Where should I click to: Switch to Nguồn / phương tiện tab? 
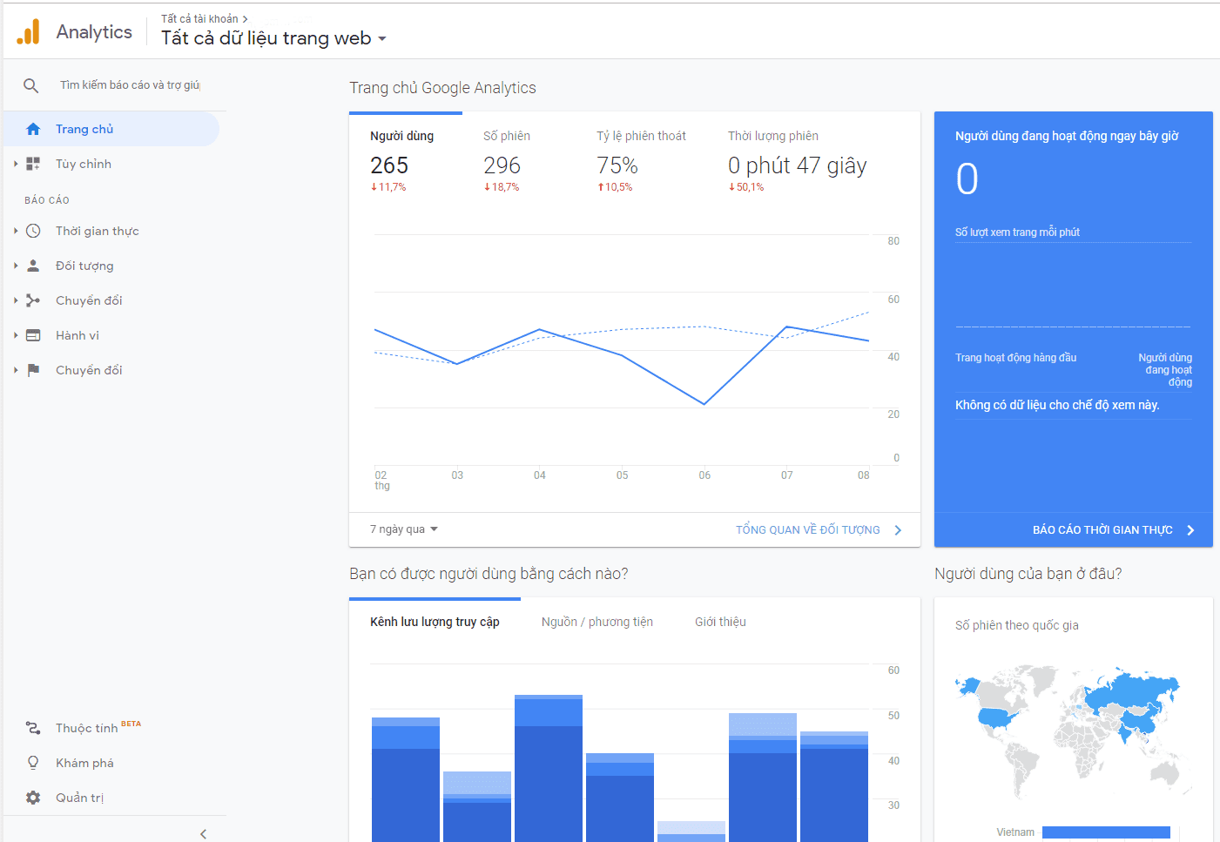click(597, 622)
